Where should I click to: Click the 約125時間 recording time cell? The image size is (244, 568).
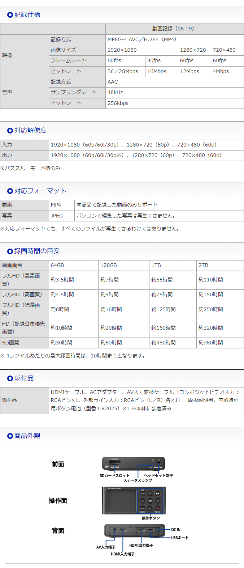173,309
